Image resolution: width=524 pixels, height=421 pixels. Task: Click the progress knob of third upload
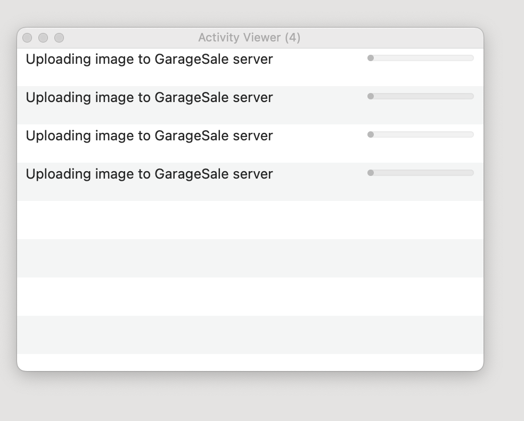click(370, 134)
